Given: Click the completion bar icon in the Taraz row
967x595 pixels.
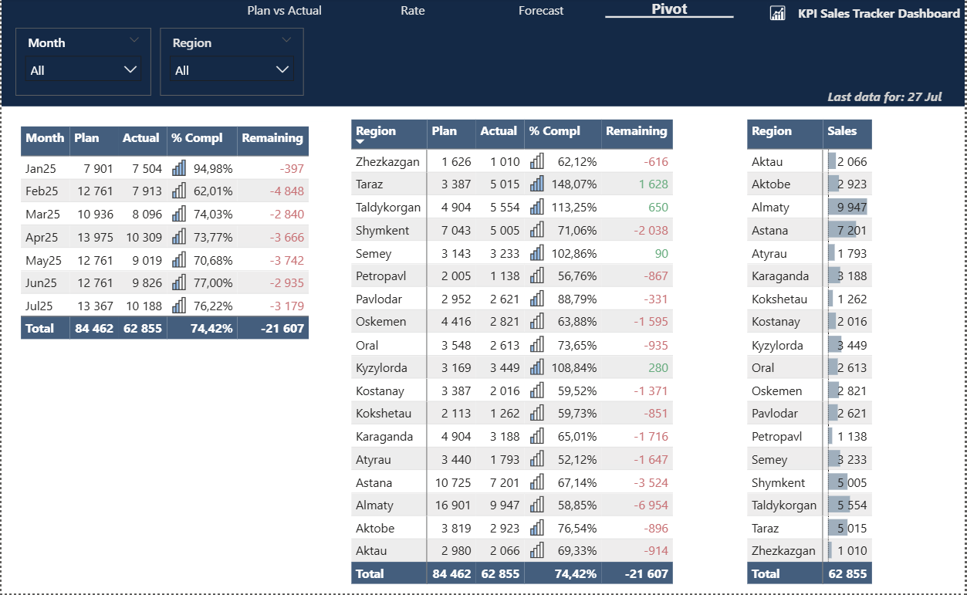Looking at the screenshot, I should coord(537,184).
